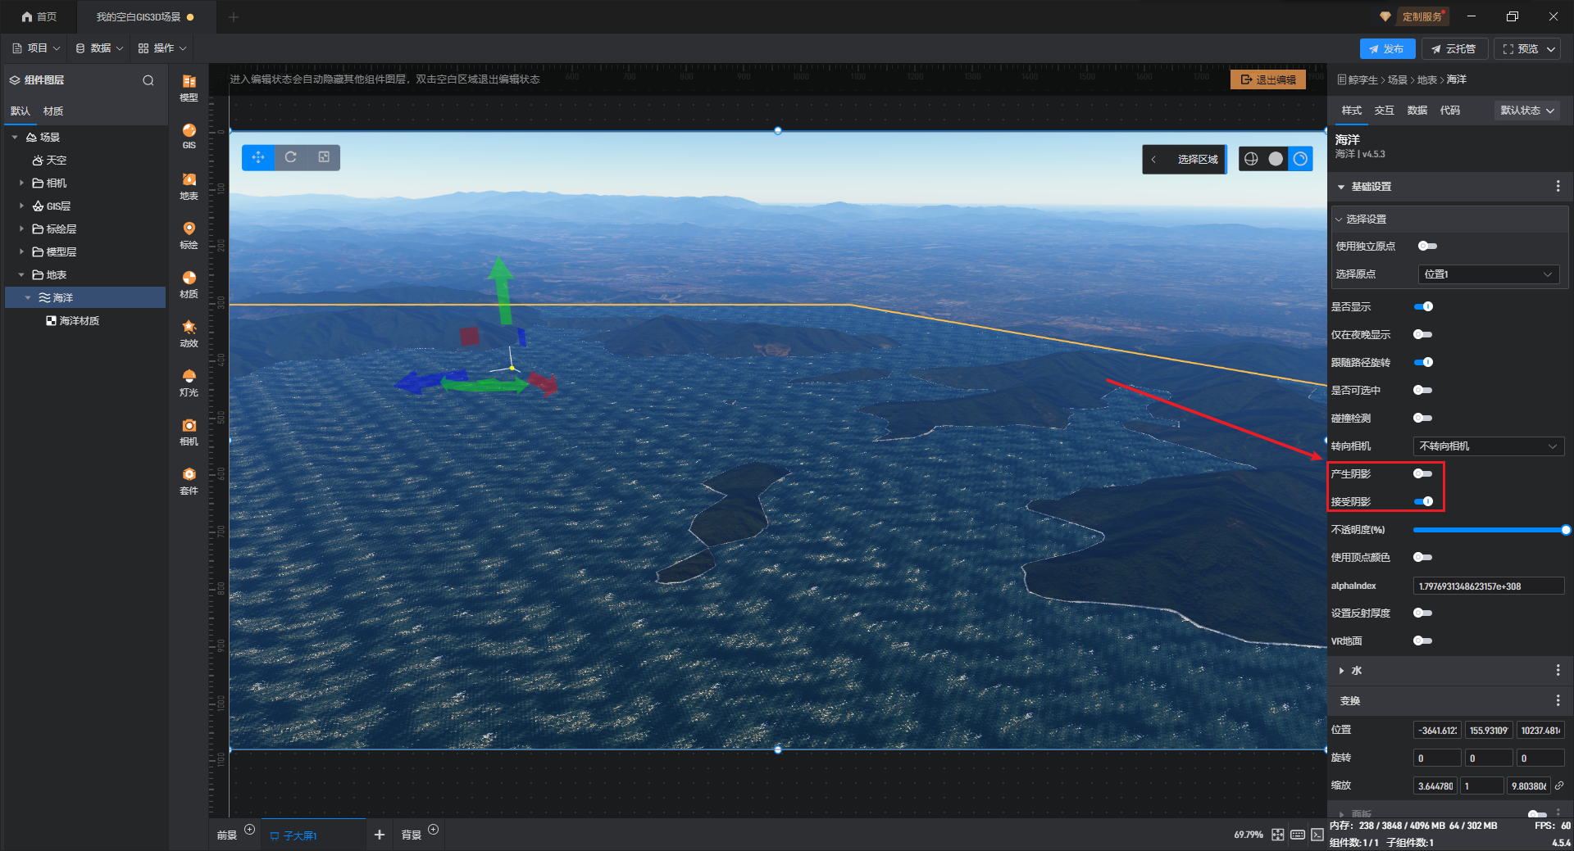Switch to the 材质 layer tab

(x=53, y=111)
